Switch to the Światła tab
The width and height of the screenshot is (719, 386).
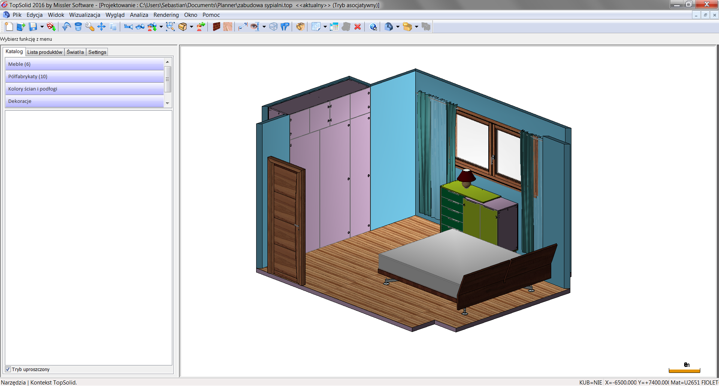(x=75, y=52)
